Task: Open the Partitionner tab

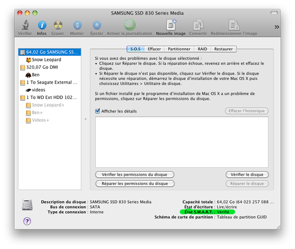Action: [x=179, y=49]
